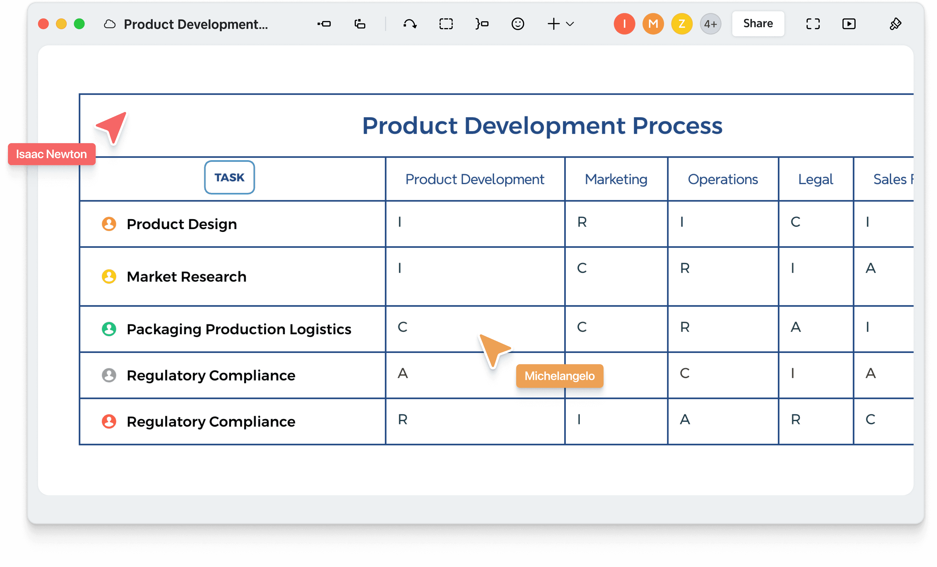This screenshot has height=567, width=937.
Task: Click the duplicate objects icon
Action: pyautogui.click(x=359, y=24)
